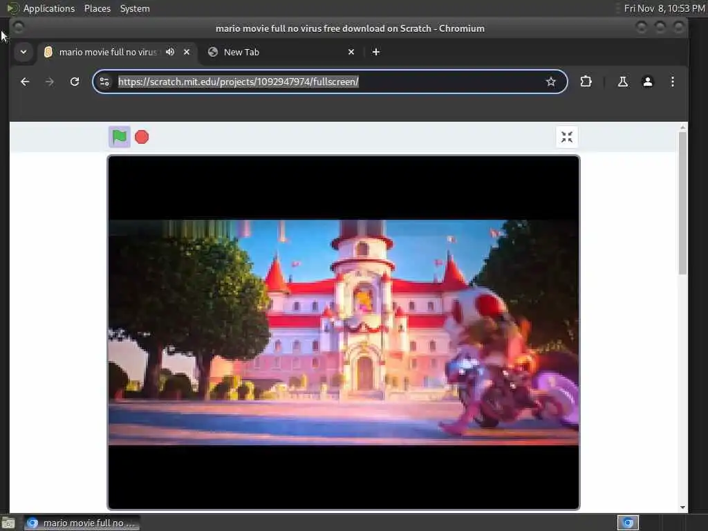Open Chromium three-dot menu
The width and height of the screenshot is (708, 531).
pos(672,82)
